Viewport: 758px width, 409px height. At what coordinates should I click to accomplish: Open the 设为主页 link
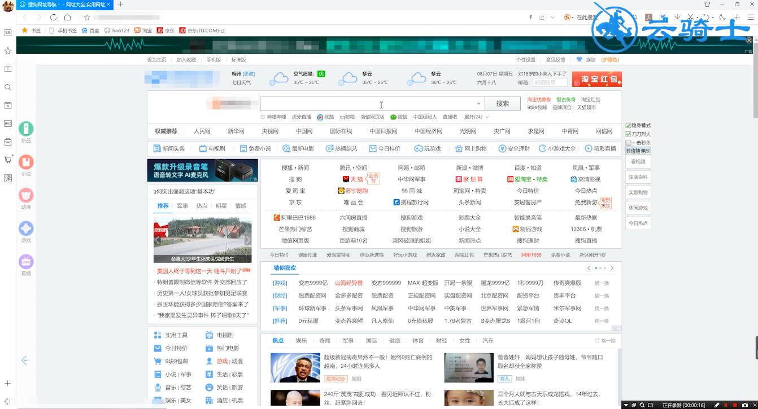point(156,60)
